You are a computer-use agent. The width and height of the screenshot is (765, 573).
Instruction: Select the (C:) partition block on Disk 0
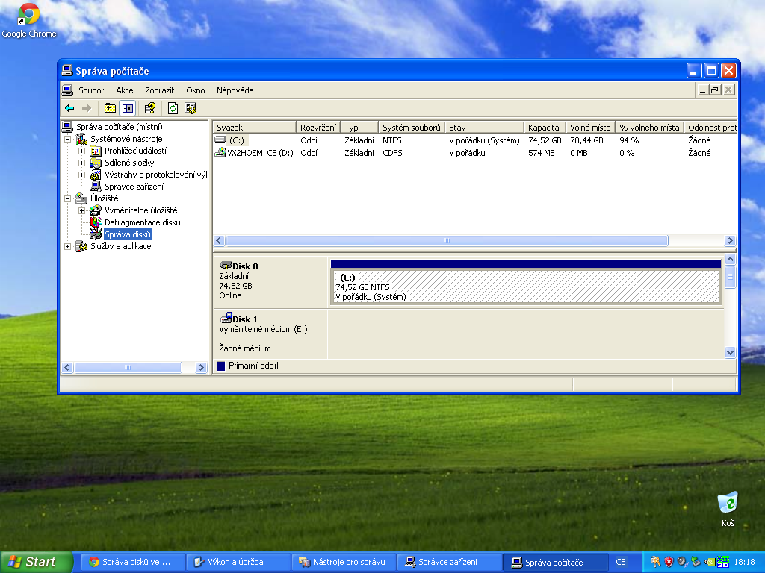pyautogui.click(x=526, y=282)
